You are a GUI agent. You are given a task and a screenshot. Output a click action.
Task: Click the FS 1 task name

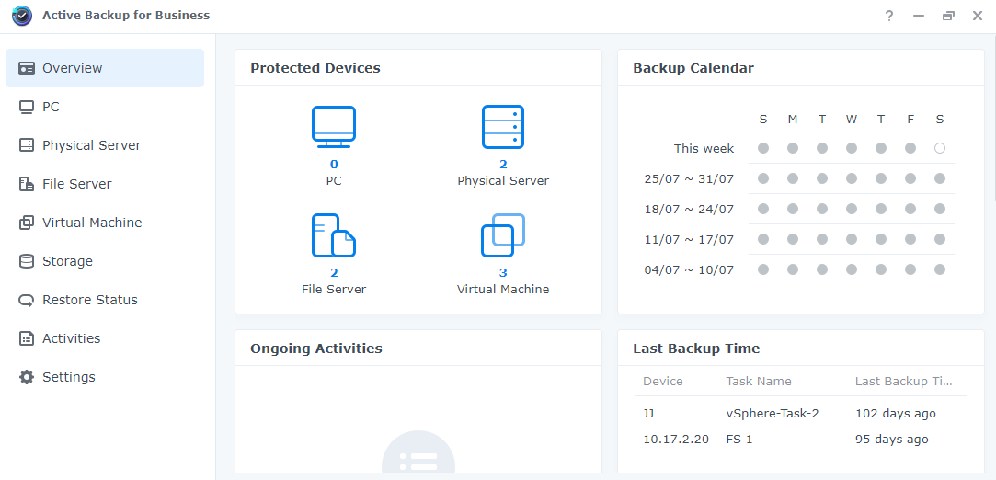click(739, 439)
